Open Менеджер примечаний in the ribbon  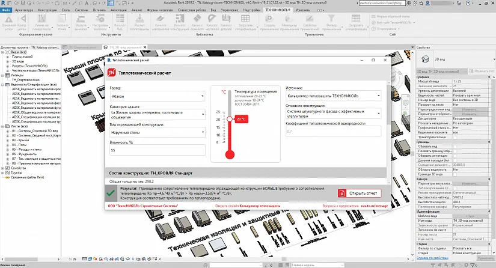[289, 22]
